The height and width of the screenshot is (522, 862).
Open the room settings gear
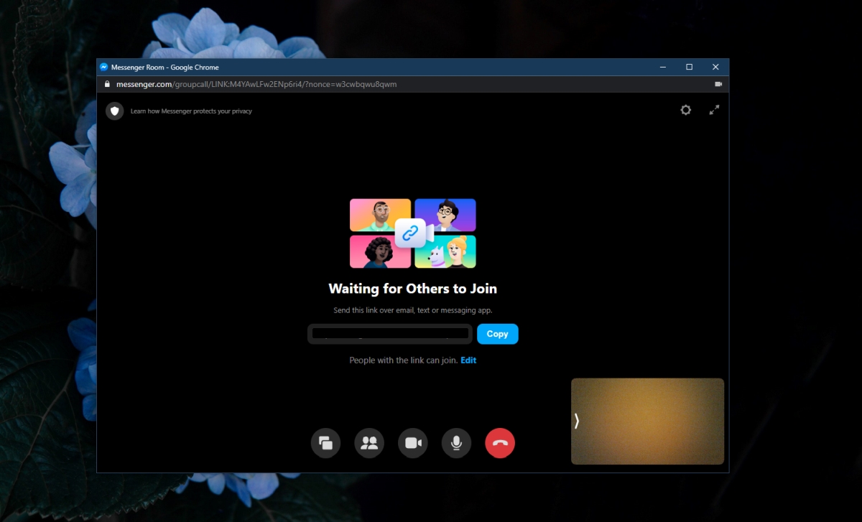pos(685,110)
